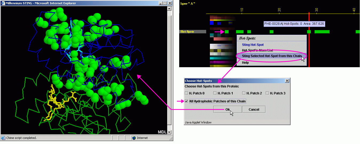
Task: Check the H. Patch 2 checkbox
Action: (x=244, y=93)
